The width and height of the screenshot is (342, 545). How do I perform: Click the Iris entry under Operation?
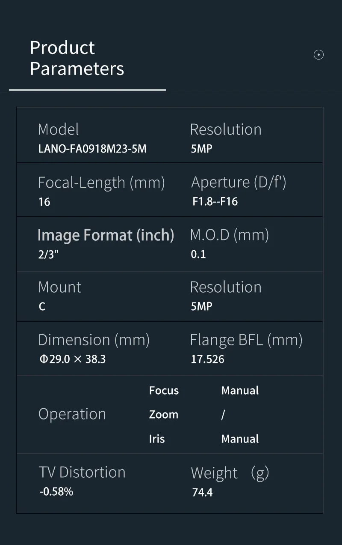click(157, 439)
